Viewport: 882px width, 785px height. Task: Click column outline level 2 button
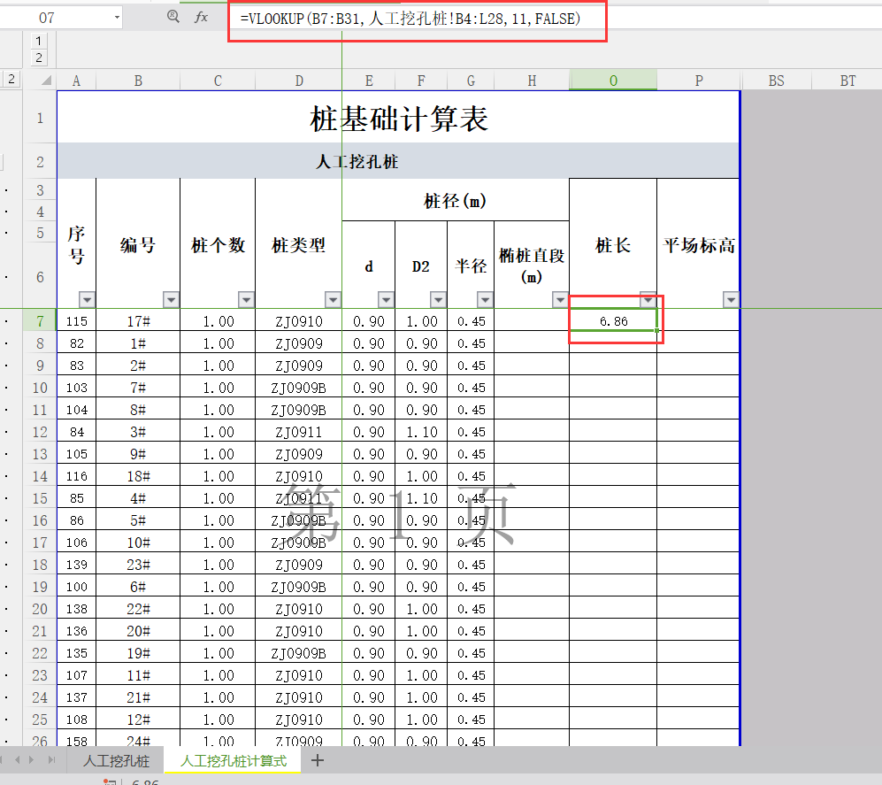pyautogui.click(x=39, y=58)
